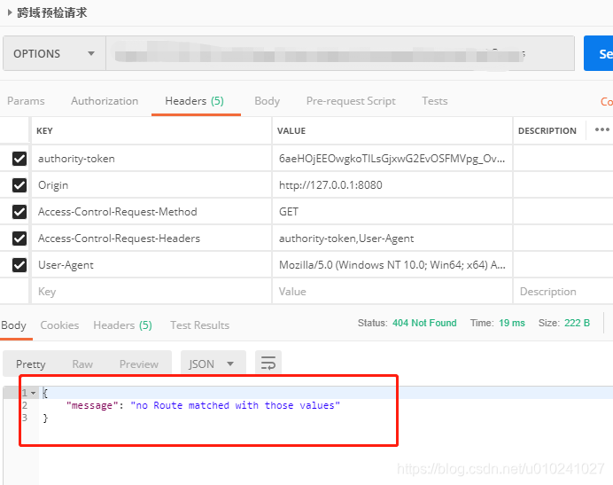Uncheck the Access-Control-Request-Headers checkbox
The height and width of the screenshot is (485, 613).
click(x=19, y=239)
